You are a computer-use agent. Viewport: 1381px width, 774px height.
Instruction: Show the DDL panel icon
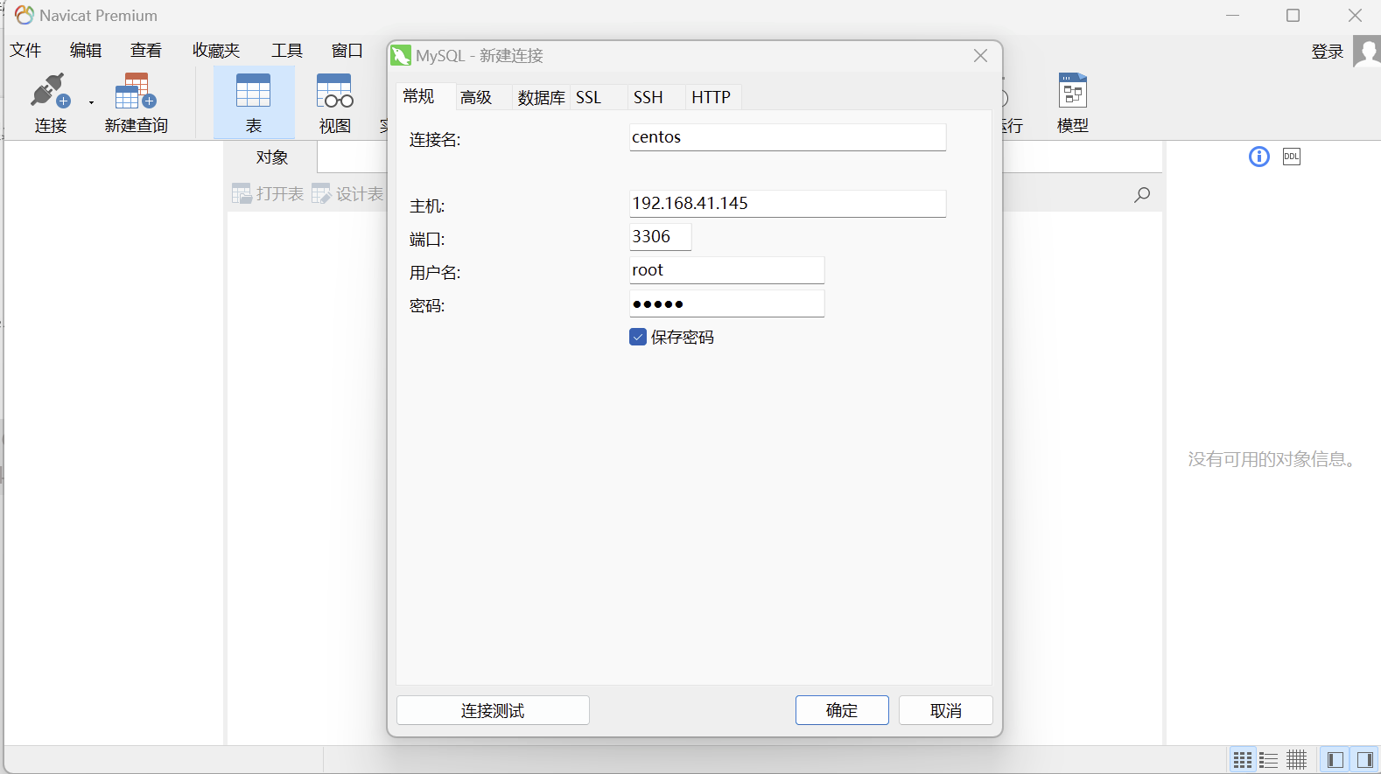tap(1292, 157)
